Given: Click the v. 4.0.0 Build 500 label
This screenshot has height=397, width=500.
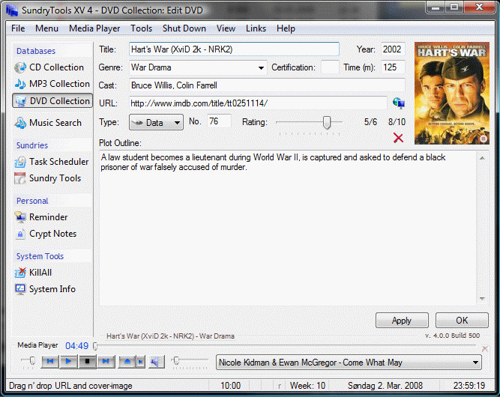Looking at the screenshot, I should (452, 336).
